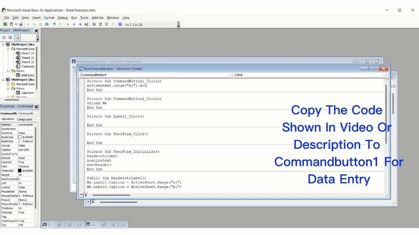Collapse the second VBAProject tree node

click(3, 80)
